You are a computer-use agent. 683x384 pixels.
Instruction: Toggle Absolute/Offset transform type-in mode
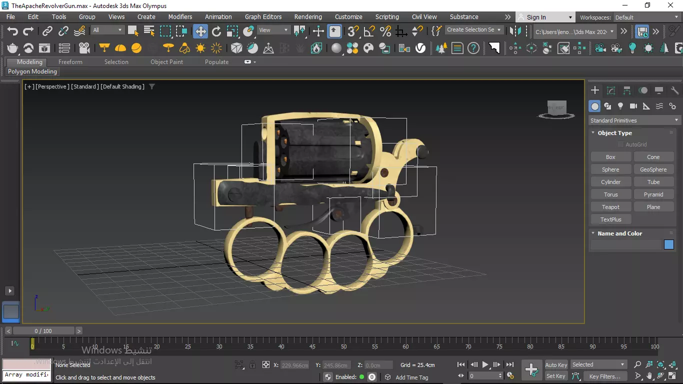266,365
